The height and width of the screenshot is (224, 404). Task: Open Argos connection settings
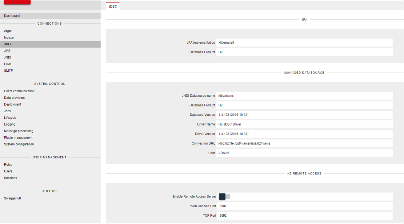pyautogui.click(x=8, y=31)
